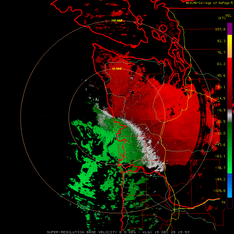Click the VEL legend title
234x234 pixels.
228,15
